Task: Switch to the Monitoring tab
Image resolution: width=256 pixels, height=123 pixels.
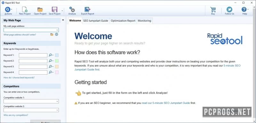Action: point(145,21)
